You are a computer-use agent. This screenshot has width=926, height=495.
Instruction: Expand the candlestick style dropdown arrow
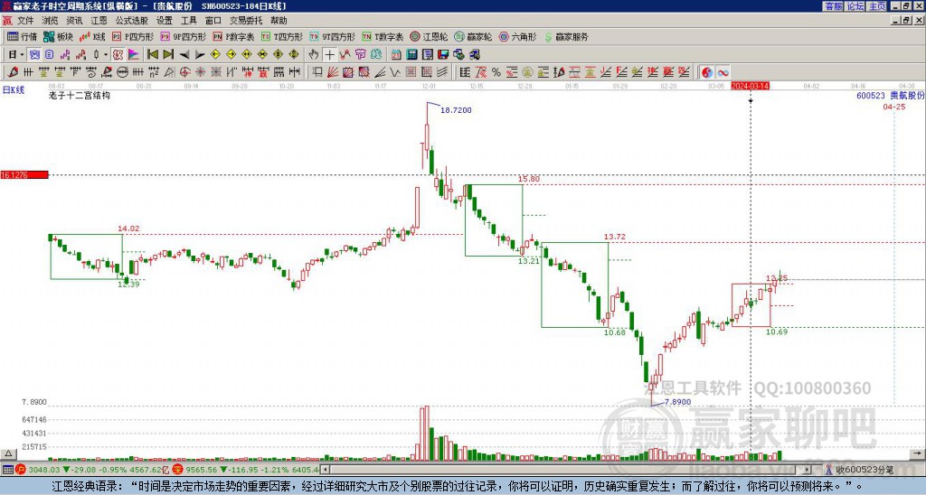106,55
